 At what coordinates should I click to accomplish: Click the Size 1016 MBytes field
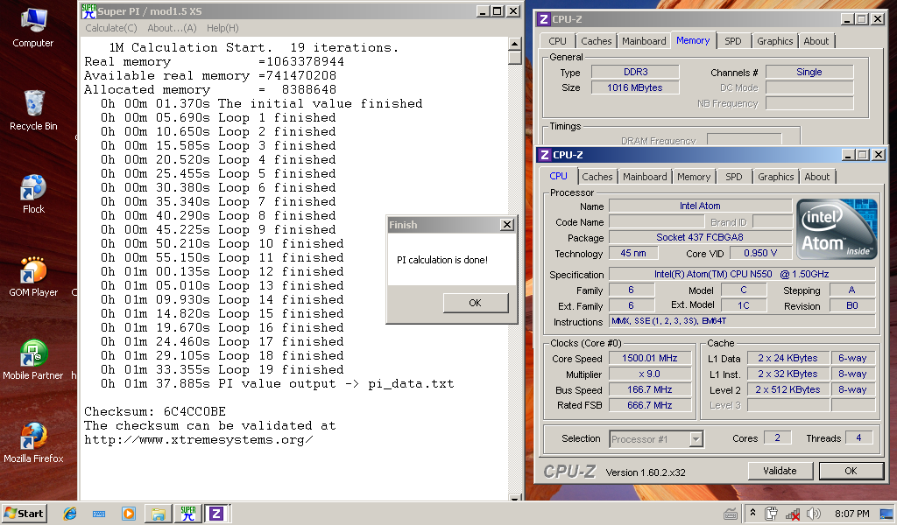(x=635, y=87)
